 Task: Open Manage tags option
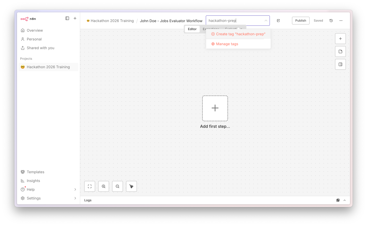(238, 44)
